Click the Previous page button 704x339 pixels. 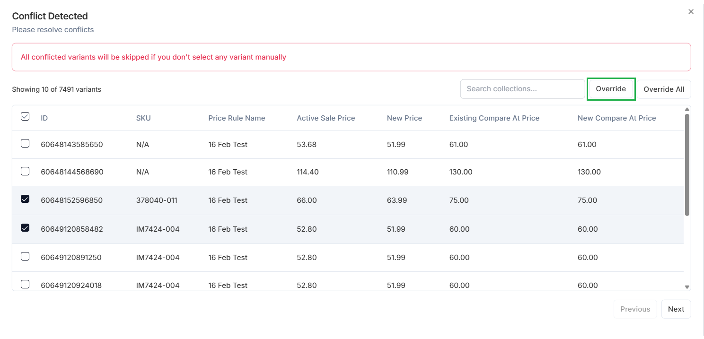(x=635, y=309)
